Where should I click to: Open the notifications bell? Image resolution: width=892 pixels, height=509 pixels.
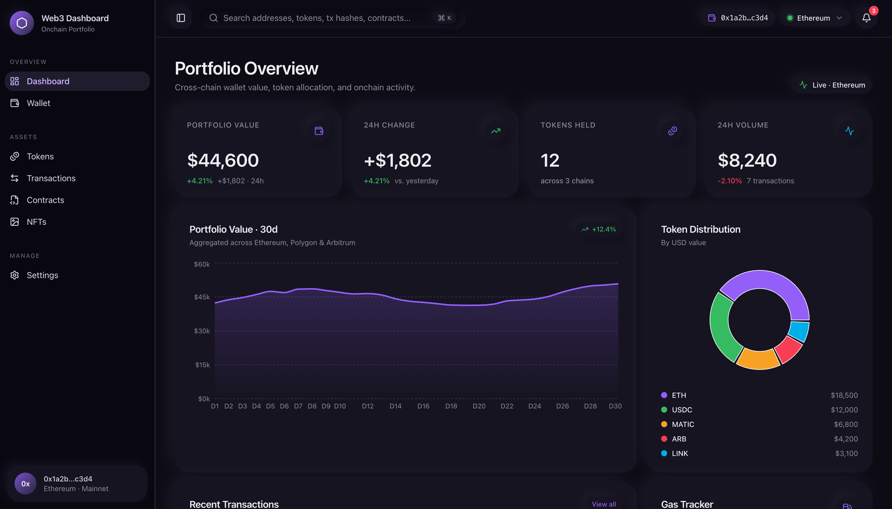(866, 18)
